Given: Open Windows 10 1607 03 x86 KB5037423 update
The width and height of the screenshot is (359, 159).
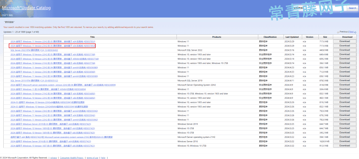Looking at the screenshot, I should (x=53, y=145).
